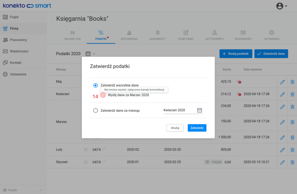Click the Z marker in Styczeń row
The image size is (297, 194).
coord(86,162)
